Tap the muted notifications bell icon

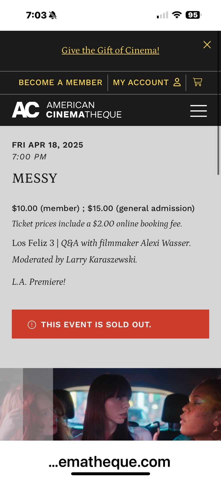tap(52, 15)
